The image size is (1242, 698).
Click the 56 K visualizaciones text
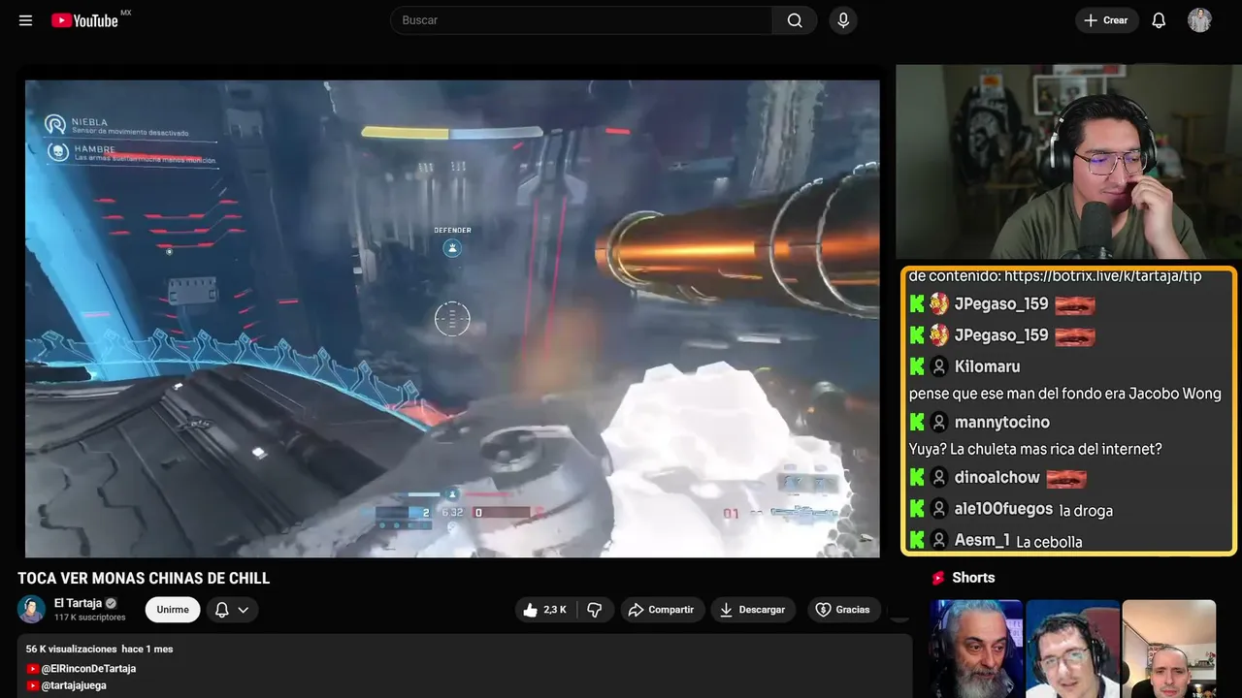coord(71,649)
